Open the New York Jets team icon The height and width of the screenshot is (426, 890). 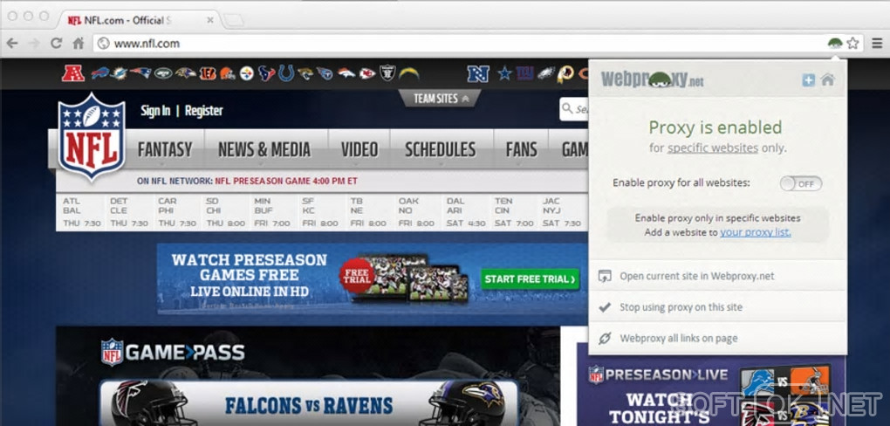pos(163,72)
